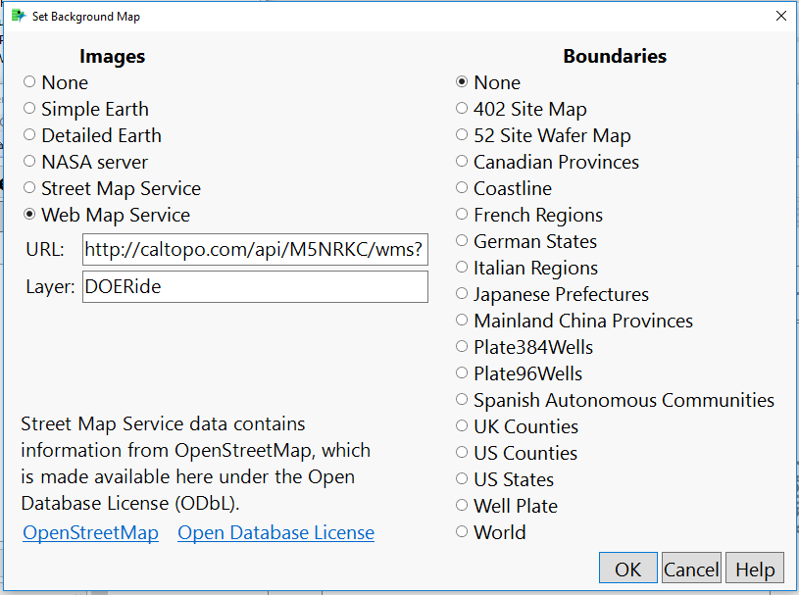Confirm with the OK button

(x=627, y=569)
